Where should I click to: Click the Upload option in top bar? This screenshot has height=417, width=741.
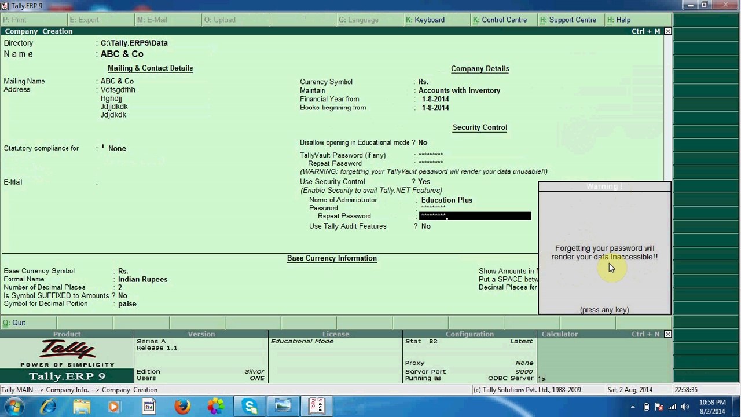[219, 20]
